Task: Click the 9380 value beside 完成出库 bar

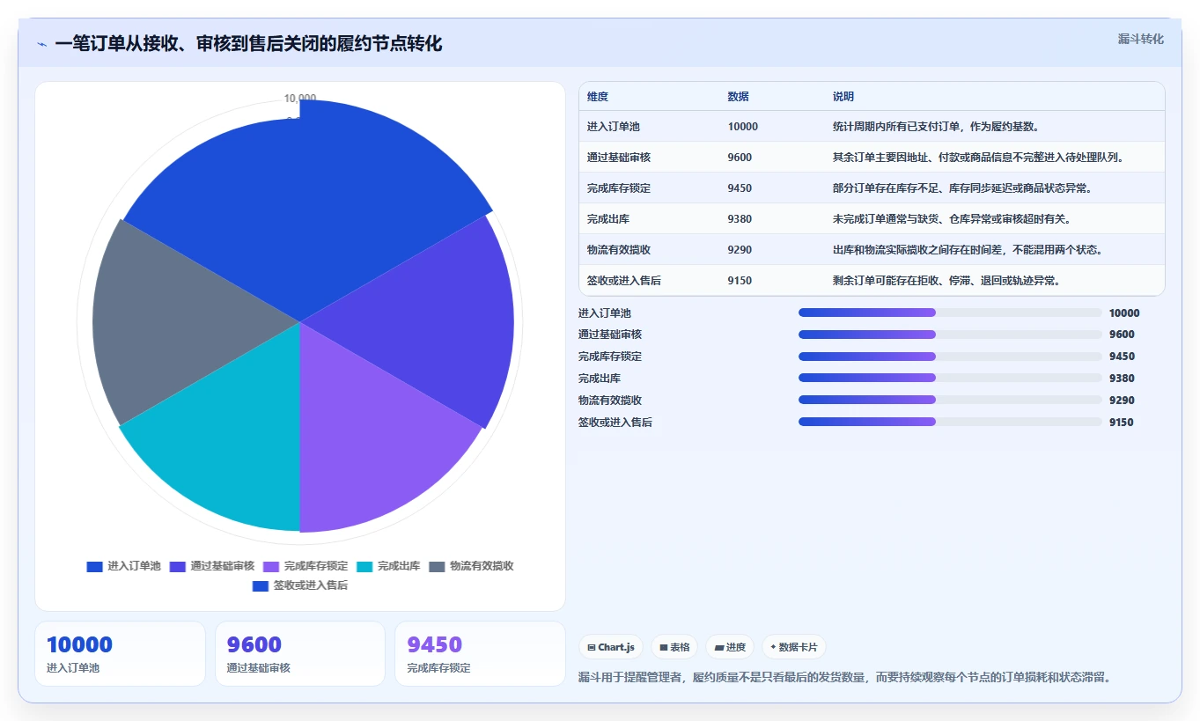Action: [1122, 379]
